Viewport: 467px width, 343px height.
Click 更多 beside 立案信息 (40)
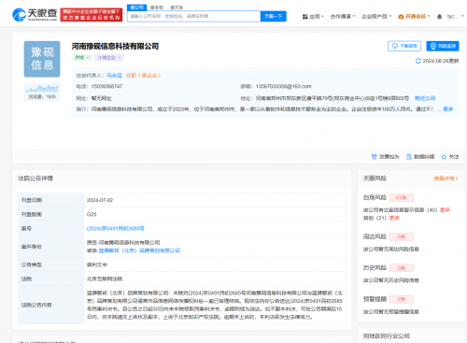pos(445,210)
